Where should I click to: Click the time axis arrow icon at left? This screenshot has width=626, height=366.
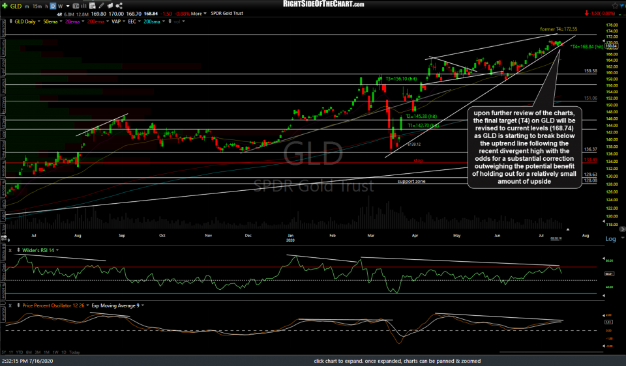(x=5, y=238)
